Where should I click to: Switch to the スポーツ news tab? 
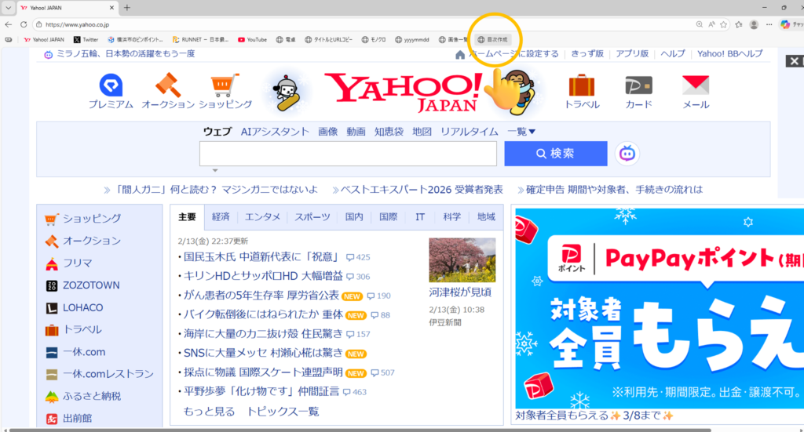[x=312, y=217]
